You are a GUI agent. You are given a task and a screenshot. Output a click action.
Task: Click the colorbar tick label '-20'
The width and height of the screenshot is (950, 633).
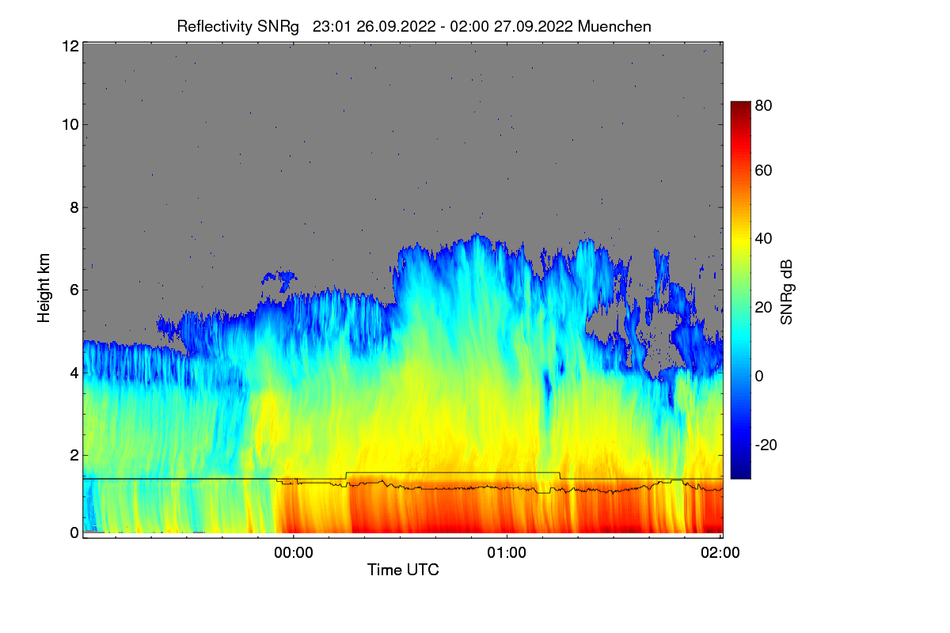765,444
